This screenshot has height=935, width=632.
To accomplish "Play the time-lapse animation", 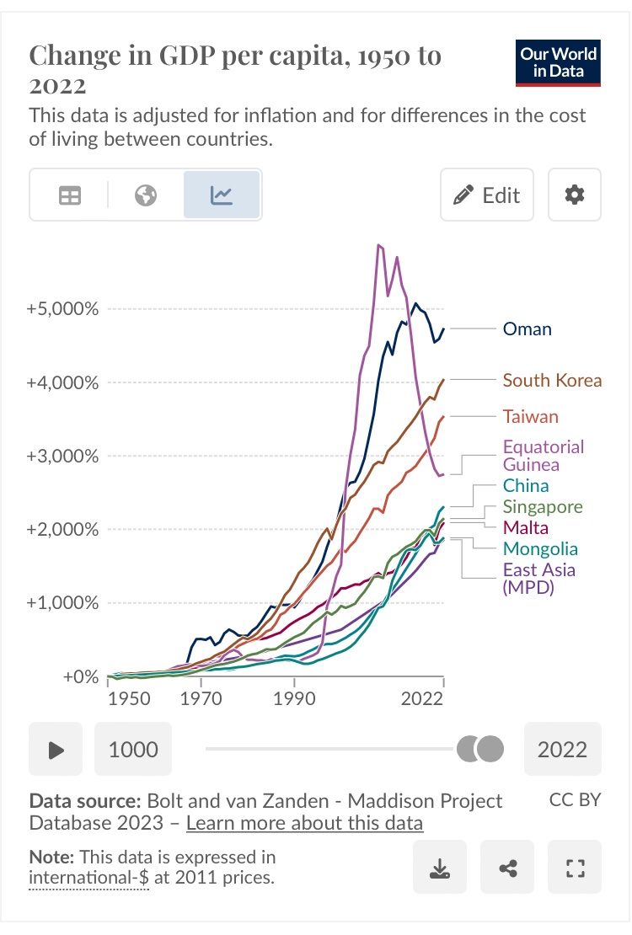I will (56, 749).
